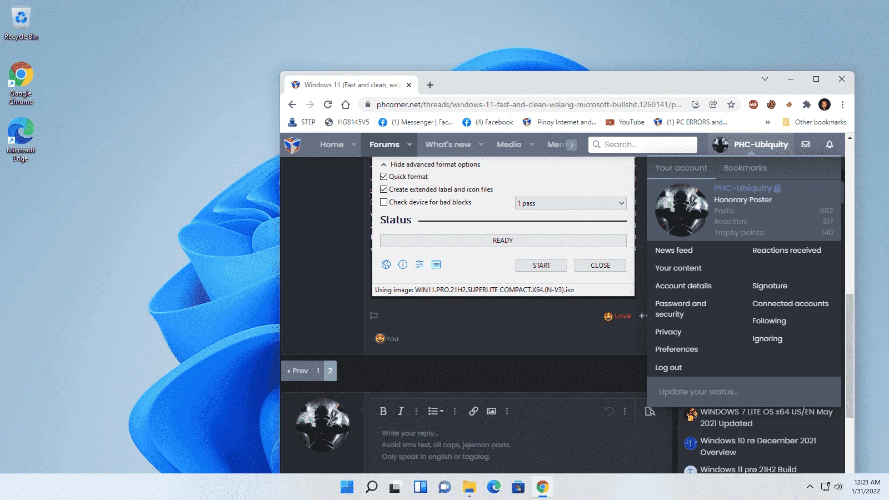Click the Love reaction
This screenshot has height=500, width=889.
coord(618,316)
